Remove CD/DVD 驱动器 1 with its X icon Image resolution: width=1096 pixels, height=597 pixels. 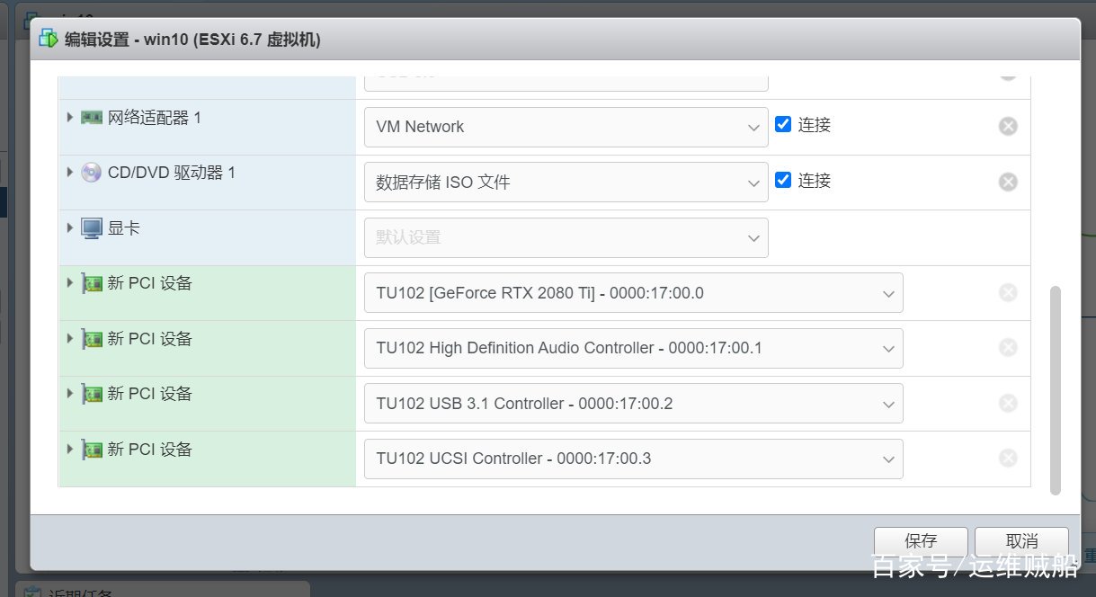[1008, 182]
